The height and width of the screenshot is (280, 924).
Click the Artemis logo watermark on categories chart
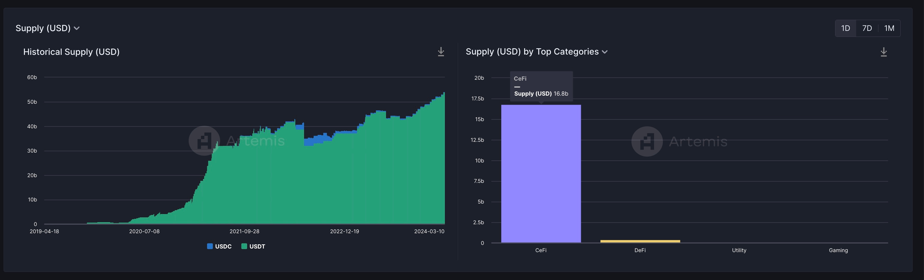click(647, 141)
